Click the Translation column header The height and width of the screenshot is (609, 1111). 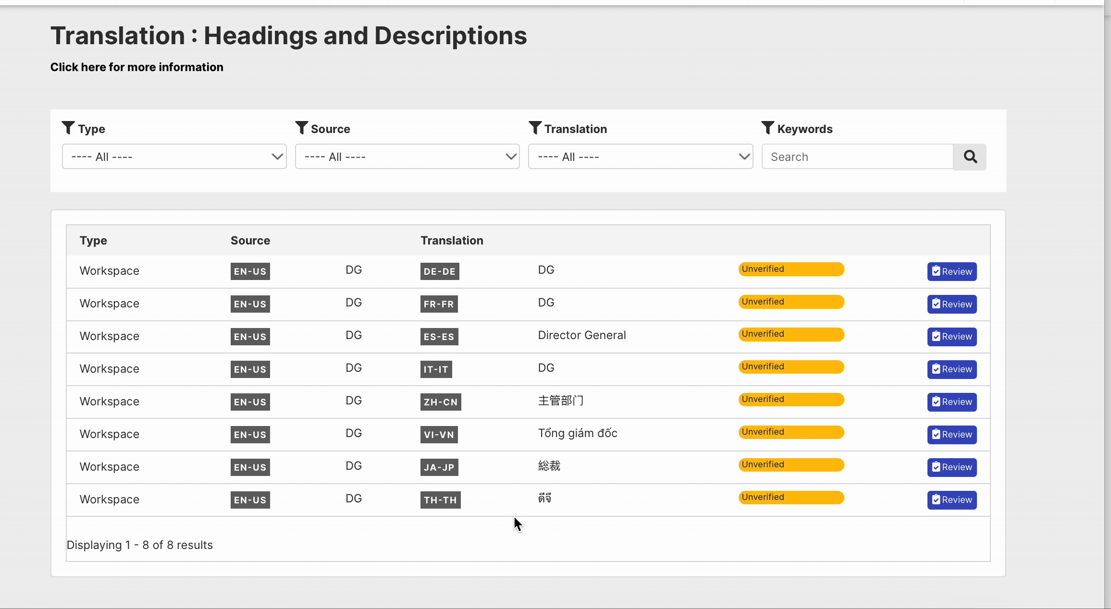(x=452, y=241)
